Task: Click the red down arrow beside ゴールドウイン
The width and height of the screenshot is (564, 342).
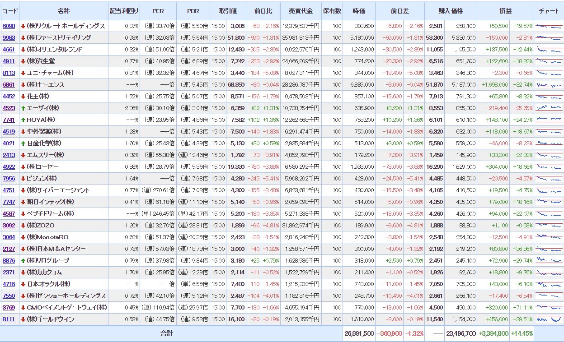Action: click(x=23, y=319)
